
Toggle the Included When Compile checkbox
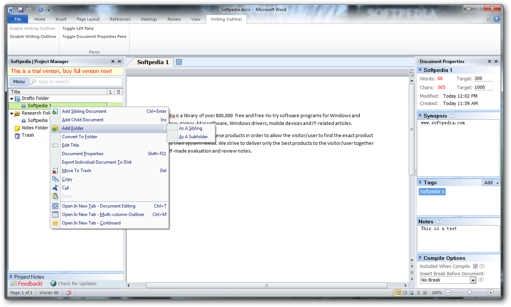475,266
